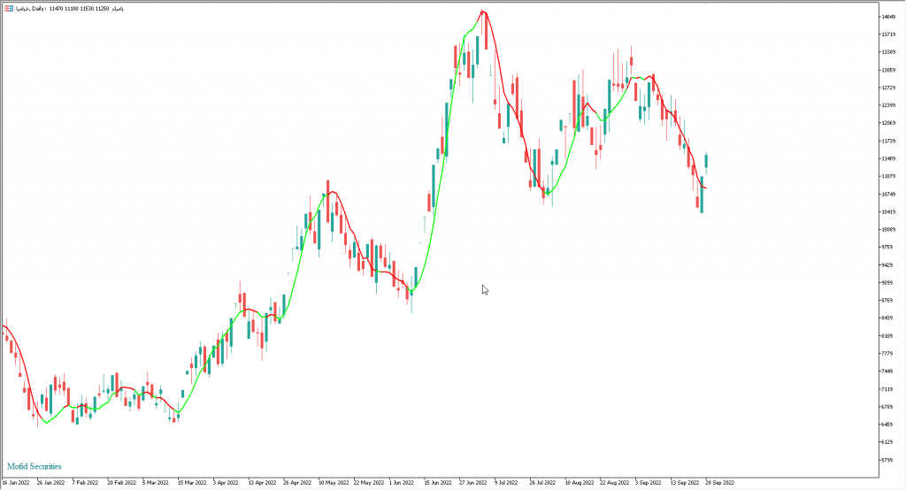The width and height of the screenshot is (906, 490).
Task: Click the 16 Jan 2022 date label
Action: 16,483
